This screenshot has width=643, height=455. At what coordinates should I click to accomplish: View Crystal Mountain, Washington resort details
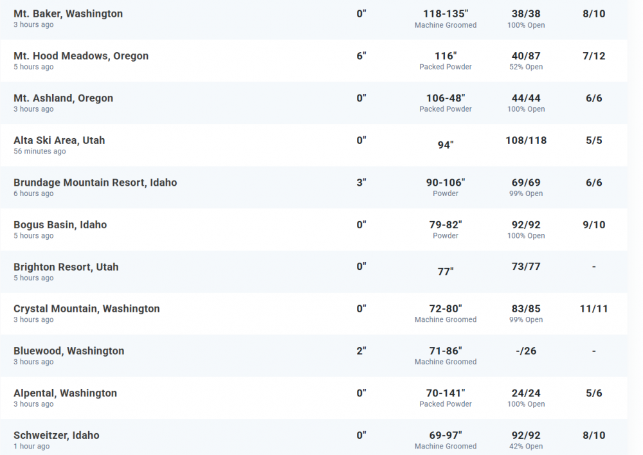click(x=86, y=308)
